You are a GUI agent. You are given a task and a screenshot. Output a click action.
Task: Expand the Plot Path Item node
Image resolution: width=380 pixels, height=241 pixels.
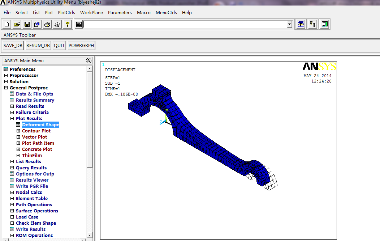(18, 143)
